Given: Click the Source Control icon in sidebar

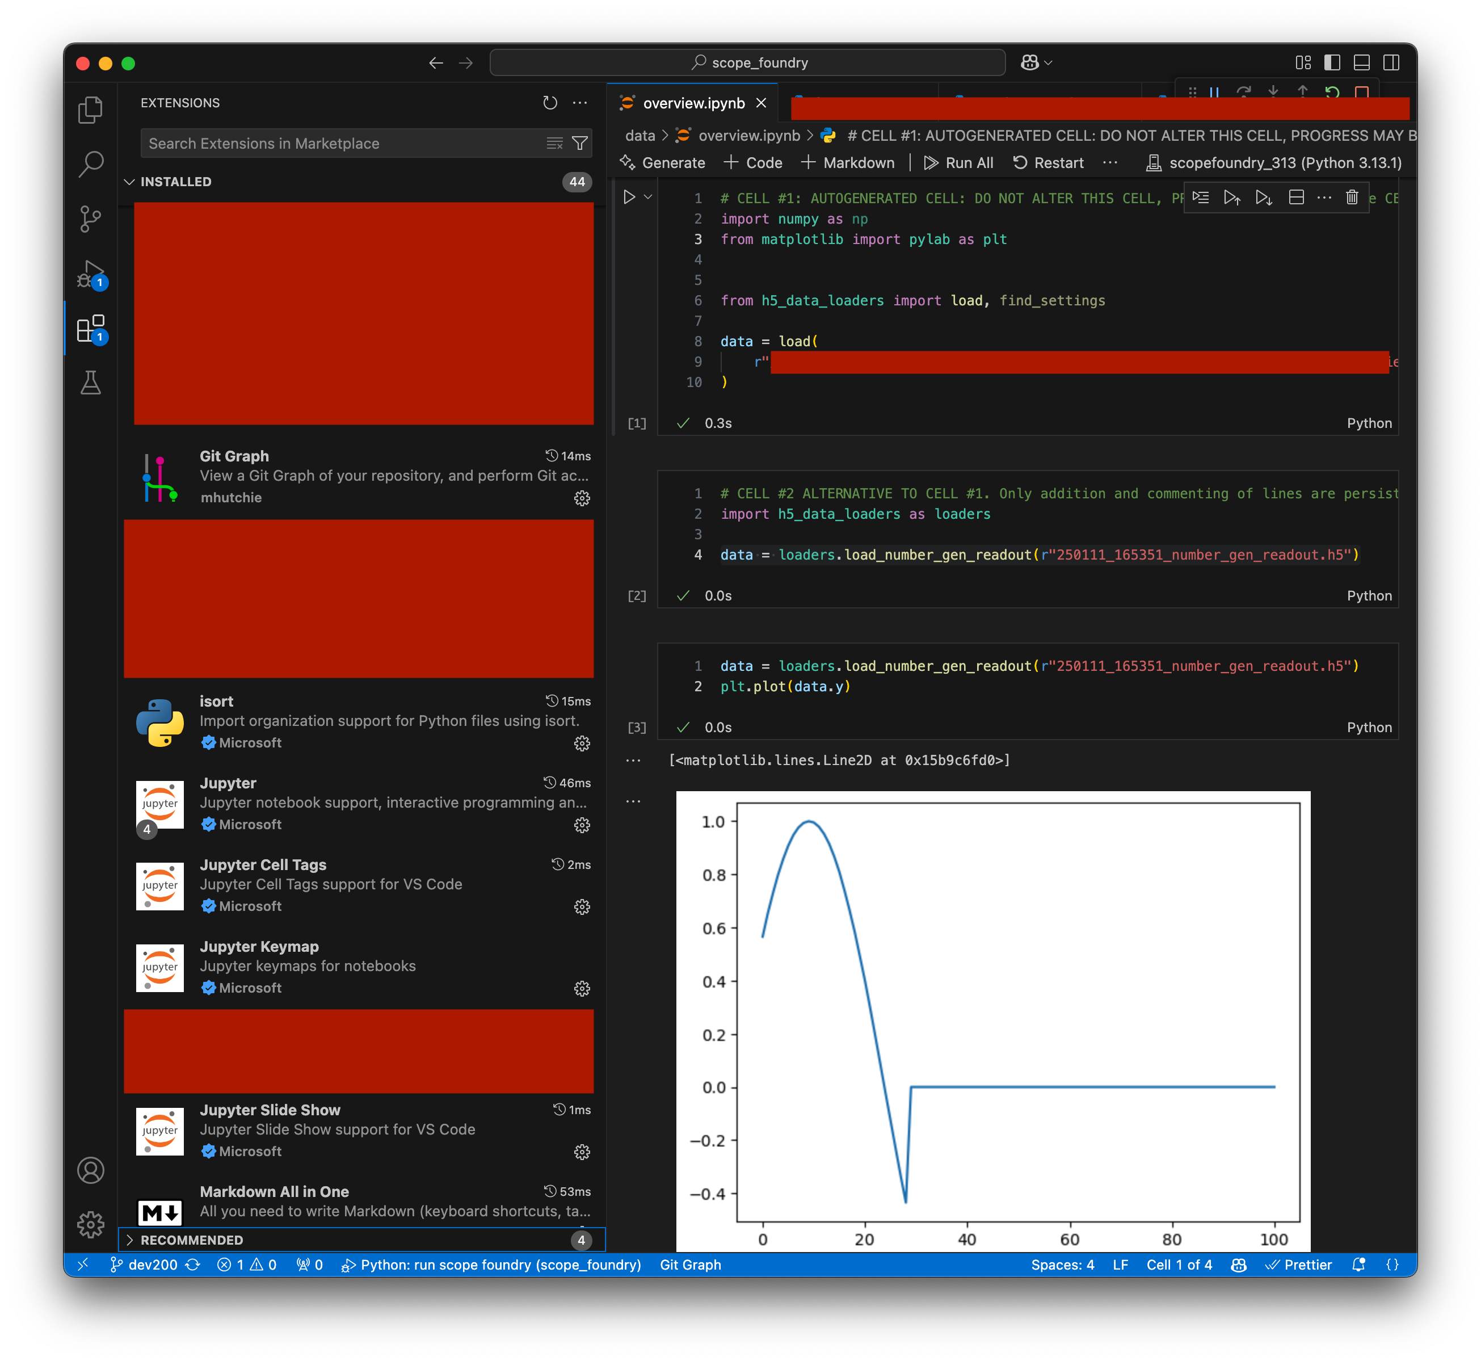Looking at the screenshot, I should pos(91,223).
